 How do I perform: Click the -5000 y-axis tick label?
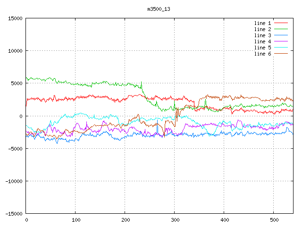[x=15, y=148]
